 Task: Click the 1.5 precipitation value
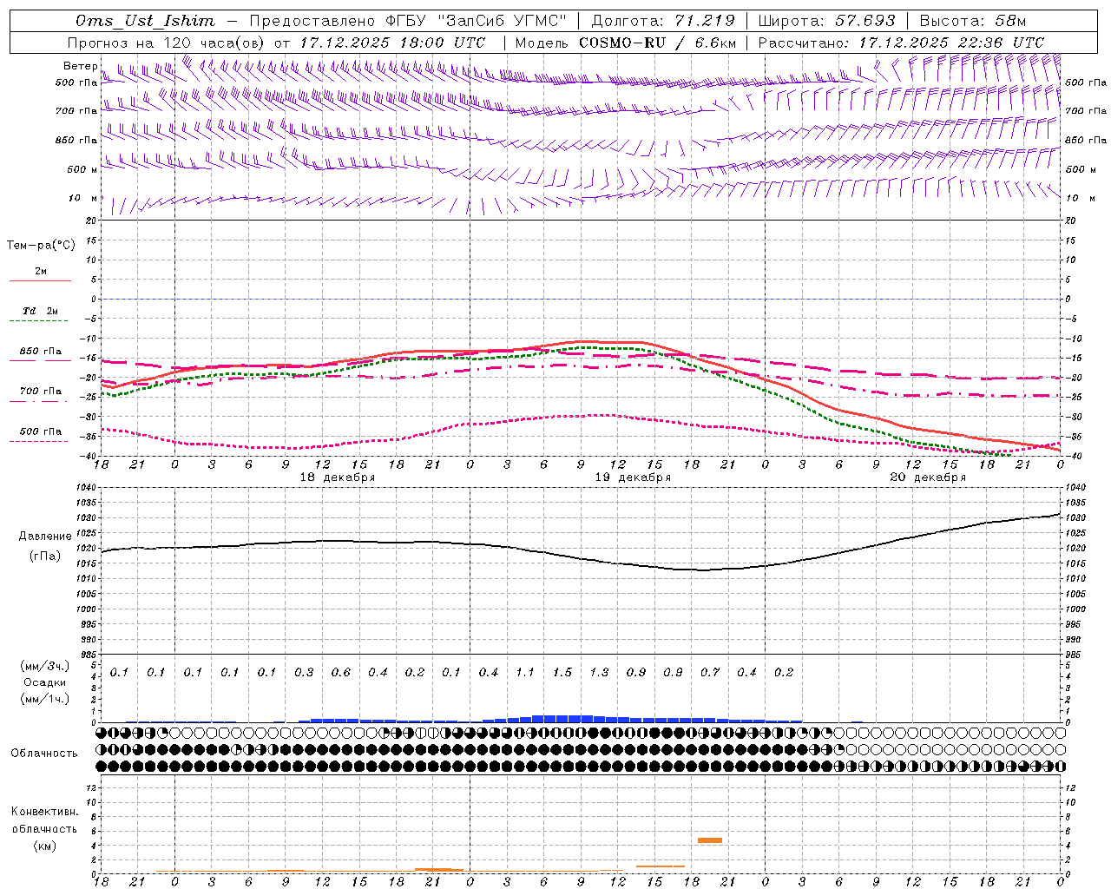562,672
